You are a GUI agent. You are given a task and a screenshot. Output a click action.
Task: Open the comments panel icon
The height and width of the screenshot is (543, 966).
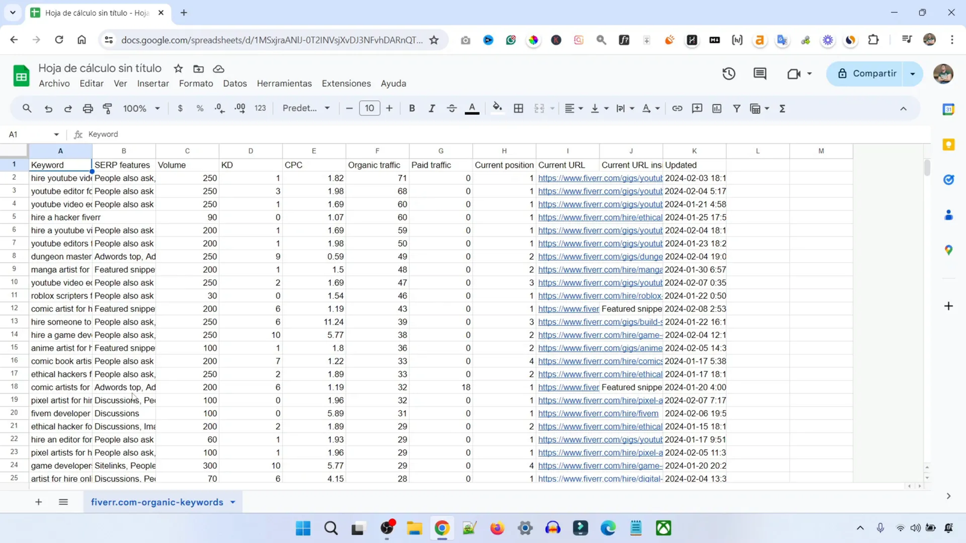point(760,74)
